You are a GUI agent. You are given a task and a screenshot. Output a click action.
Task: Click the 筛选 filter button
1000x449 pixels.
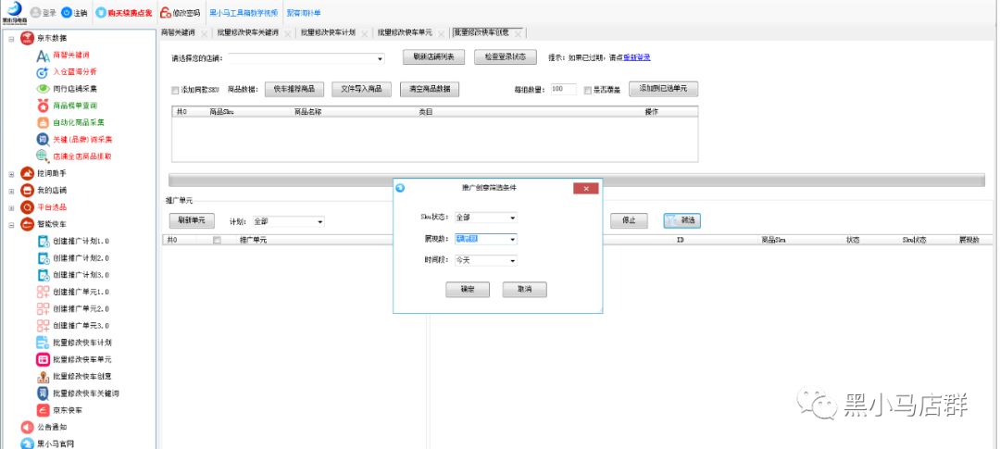pos(681,220)
